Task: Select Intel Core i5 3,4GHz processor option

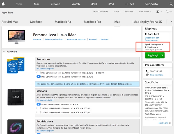Action: pos(38,73)
